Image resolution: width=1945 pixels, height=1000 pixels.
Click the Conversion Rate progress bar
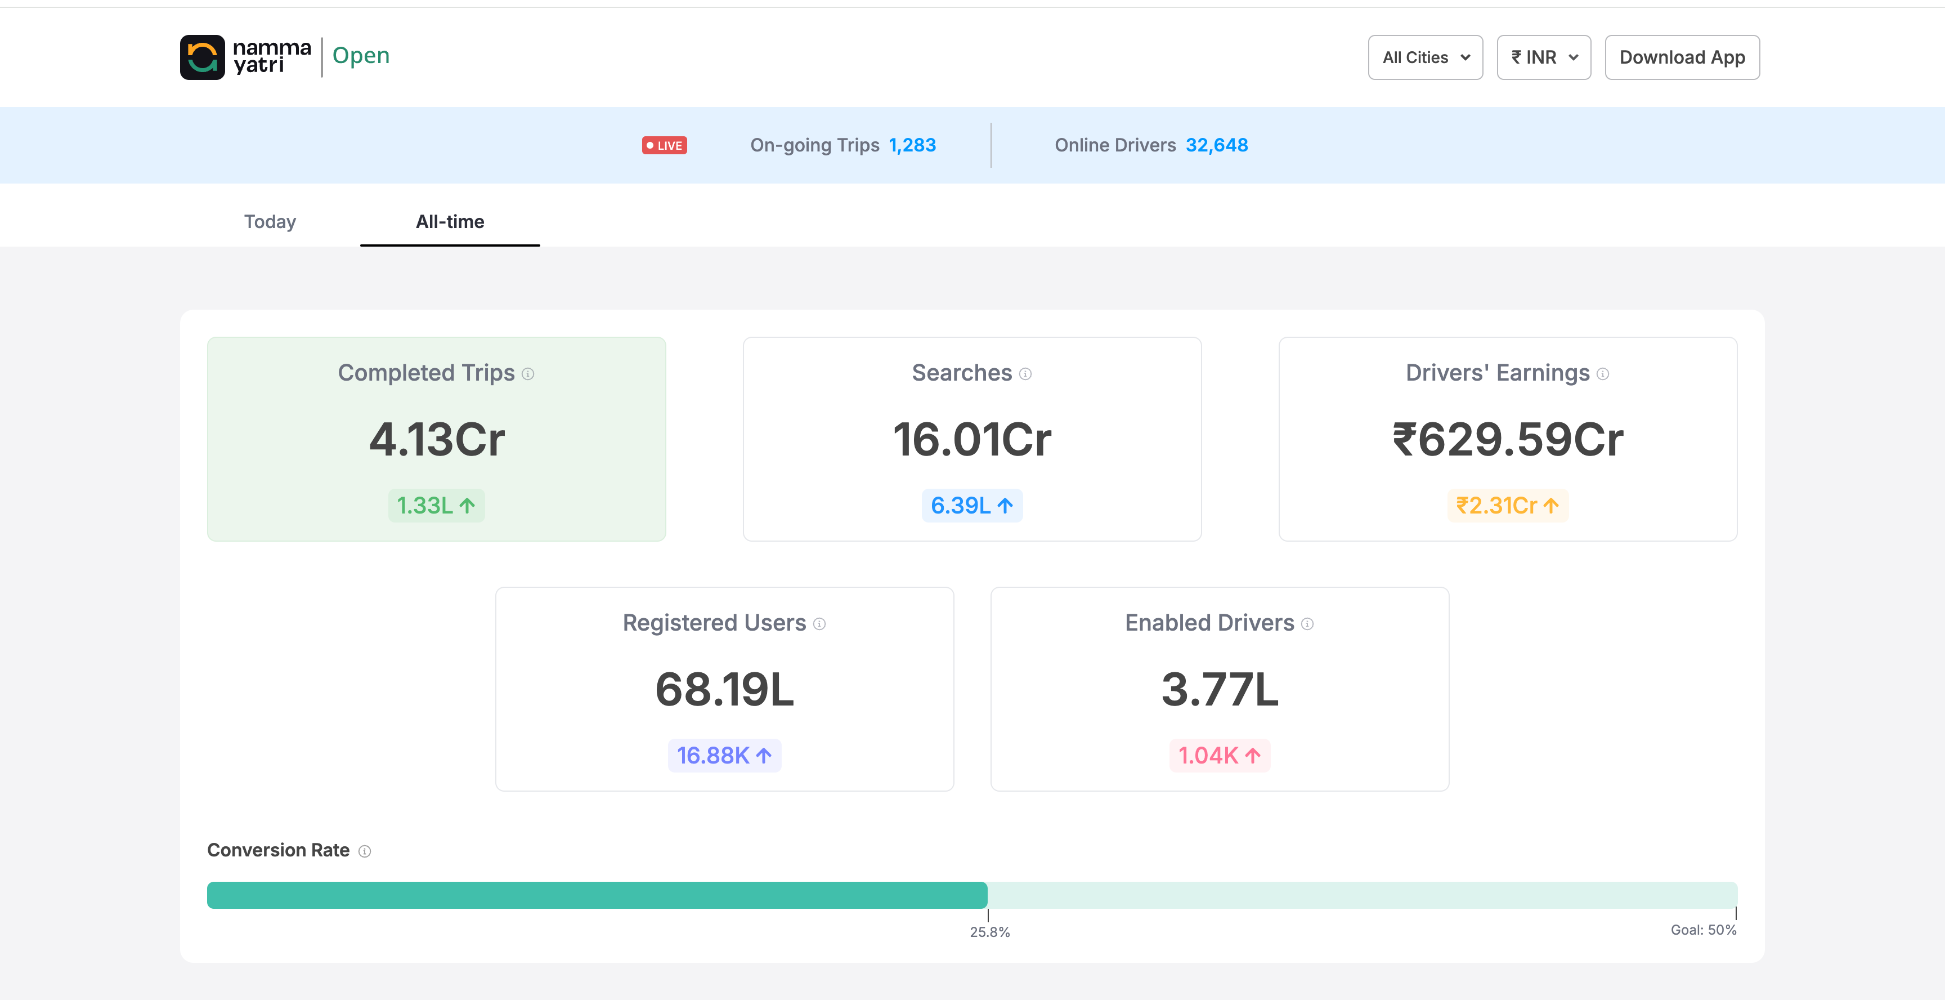tap(972, 895)
